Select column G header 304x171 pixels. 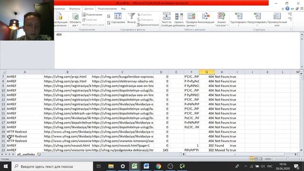pos(207,72)
